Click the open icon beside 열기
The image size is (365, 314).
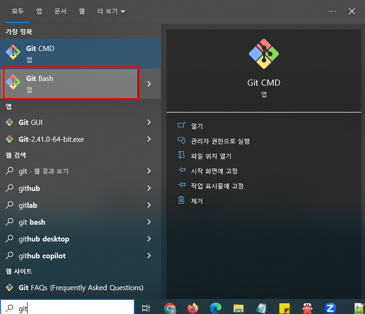tap(182, 125)
